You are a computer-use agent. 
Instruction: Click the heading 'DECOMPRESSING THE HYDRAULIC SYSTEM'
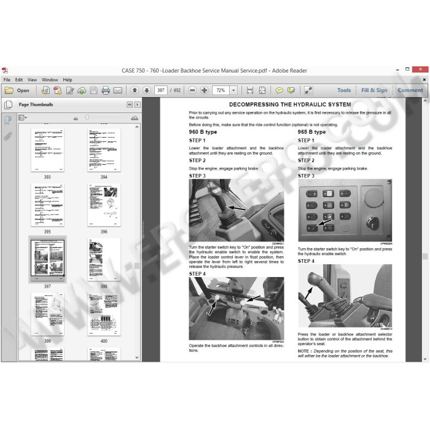pos(290,104)
